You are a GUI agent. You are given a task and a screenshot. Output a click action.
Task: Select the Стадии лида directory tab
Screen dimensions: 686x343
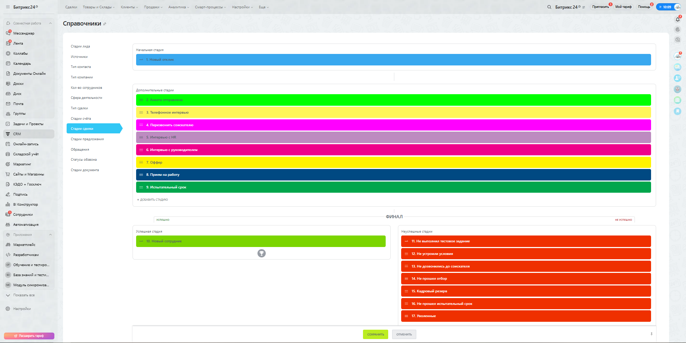pos(80,46)
